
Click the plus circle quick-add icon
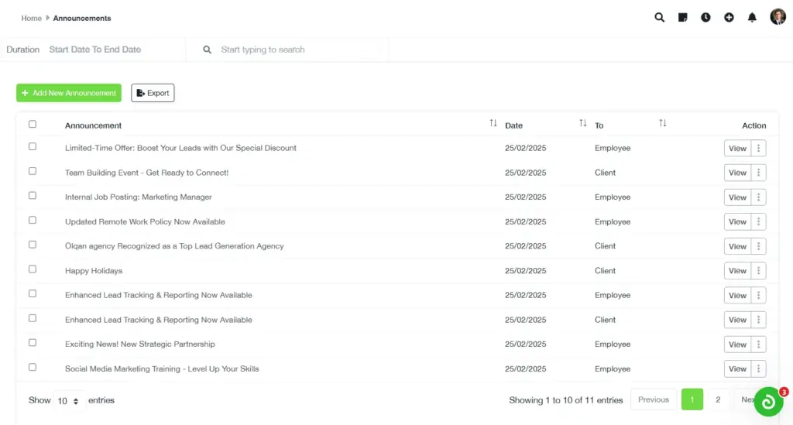click(x=729, y=17)
